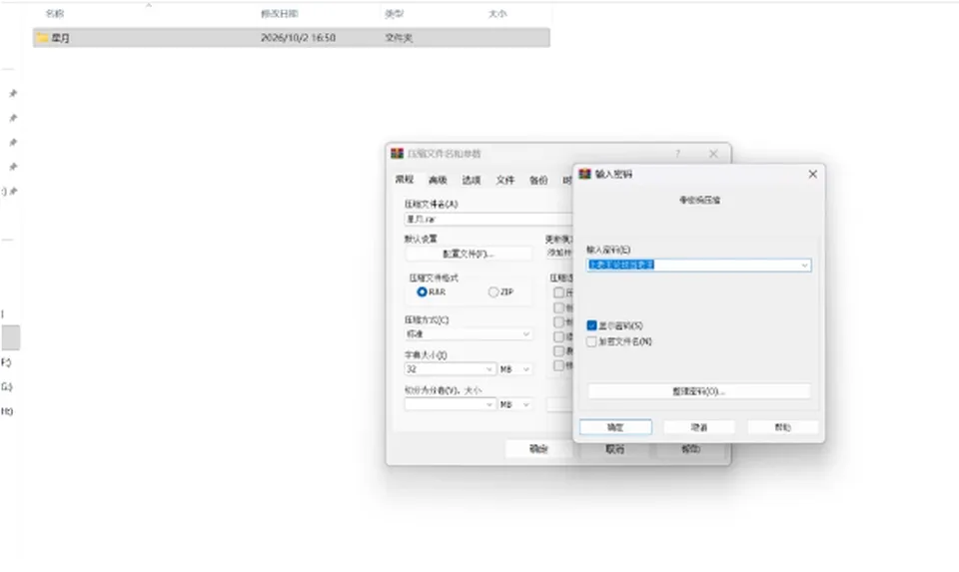Click WinRAR icon in 压缩文件名和参数 title bar
The width and height of the screenshot is (959, 572).
coord(397,154)
